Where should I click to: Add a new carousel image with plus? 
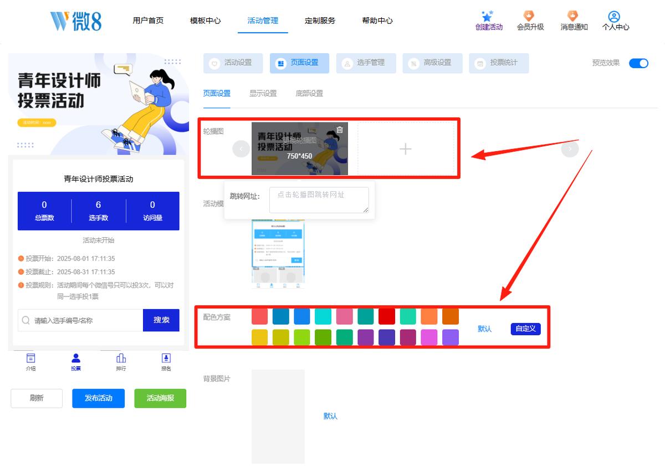pos(406,148)
